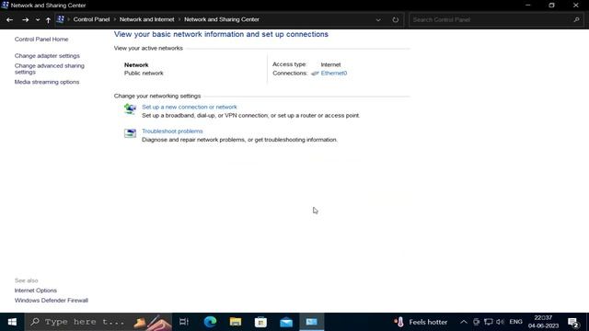589x331 pixels.
Task: Click the 'Internet' access type value
Action: [330, 64]
